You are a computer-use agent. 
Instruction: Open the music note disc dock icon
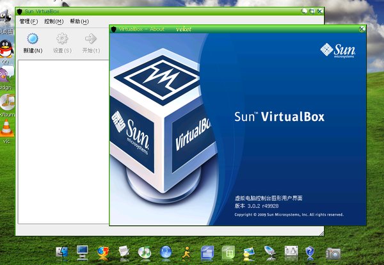[x=145, y=252]
